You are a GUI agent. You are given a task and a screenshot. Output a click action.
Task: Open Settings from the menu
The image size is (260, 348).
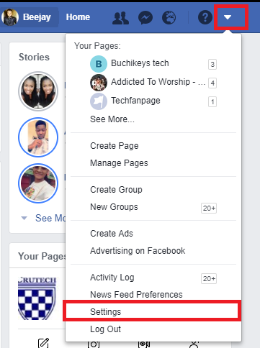(x=152, y=311)
